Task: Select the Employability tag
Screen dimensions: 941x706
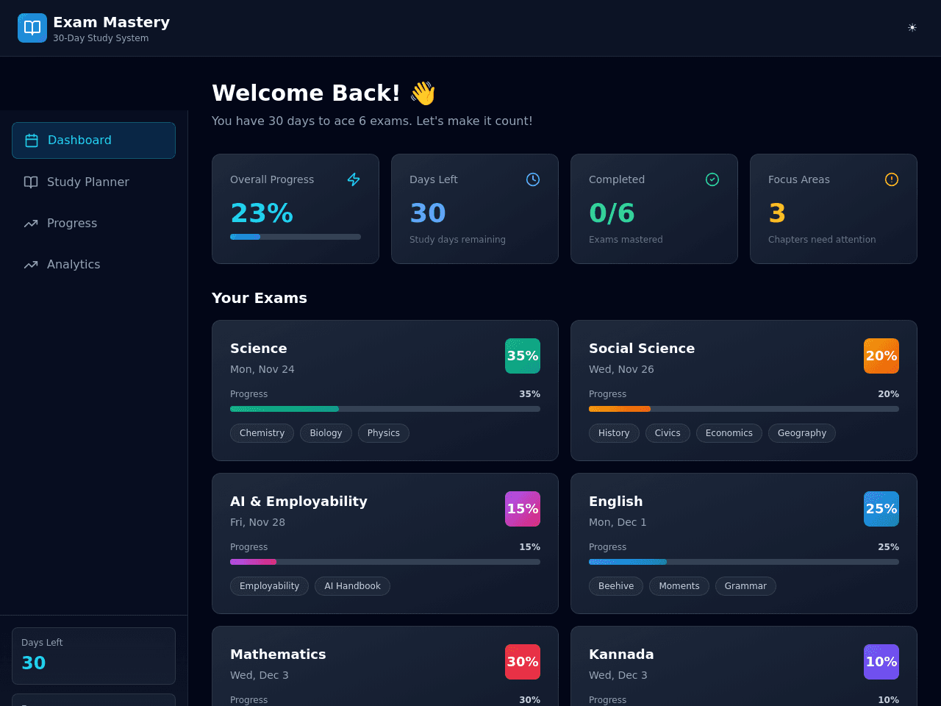Action: [x=269, y=586]
